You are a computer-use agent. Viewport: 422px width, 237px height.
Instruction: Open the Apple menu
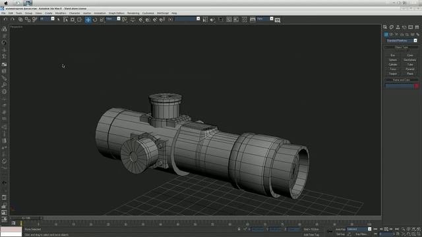point(6,3)
